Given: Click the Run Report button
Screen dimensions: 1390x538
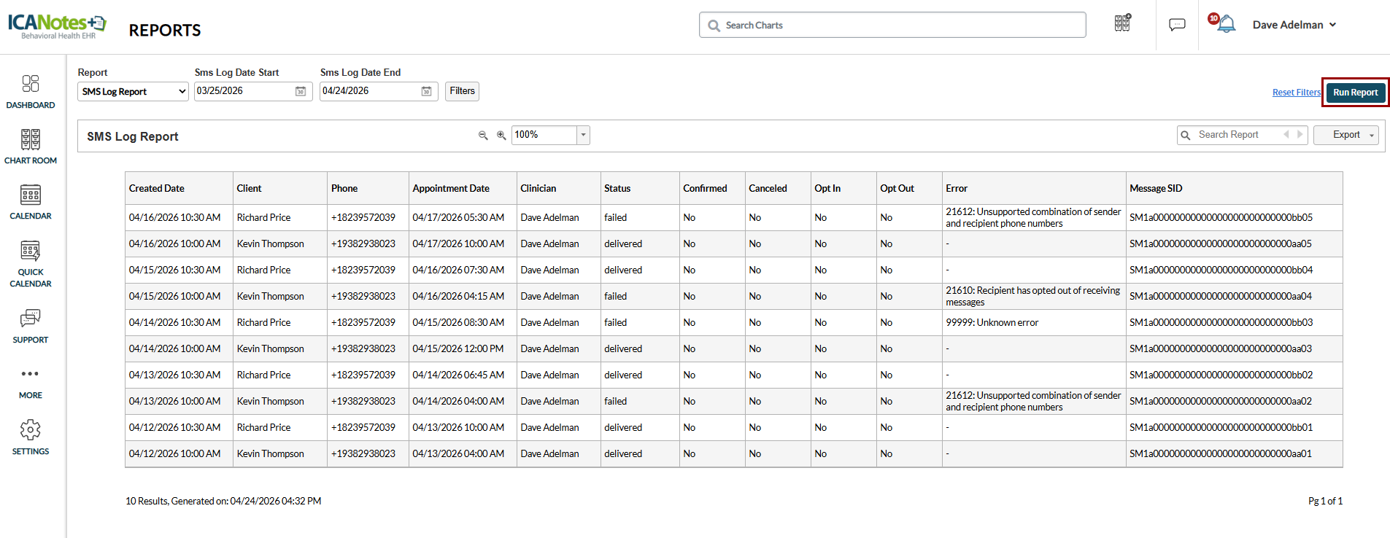Looking at the screenshot, I should [x=1355, y=93].
